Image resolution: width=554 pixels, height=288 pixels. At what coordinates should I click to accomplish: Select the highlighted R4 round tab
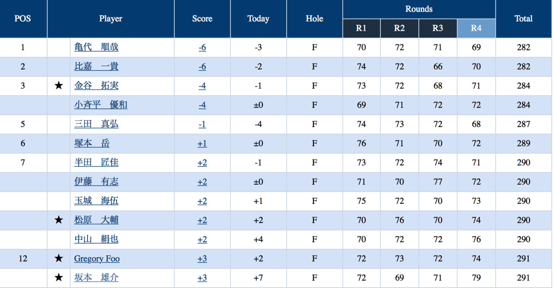476,28
